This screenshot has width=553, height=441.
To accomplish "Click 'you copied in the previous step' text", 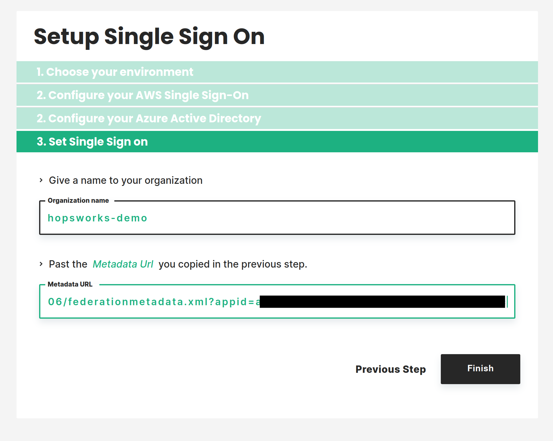I will 233,264.
